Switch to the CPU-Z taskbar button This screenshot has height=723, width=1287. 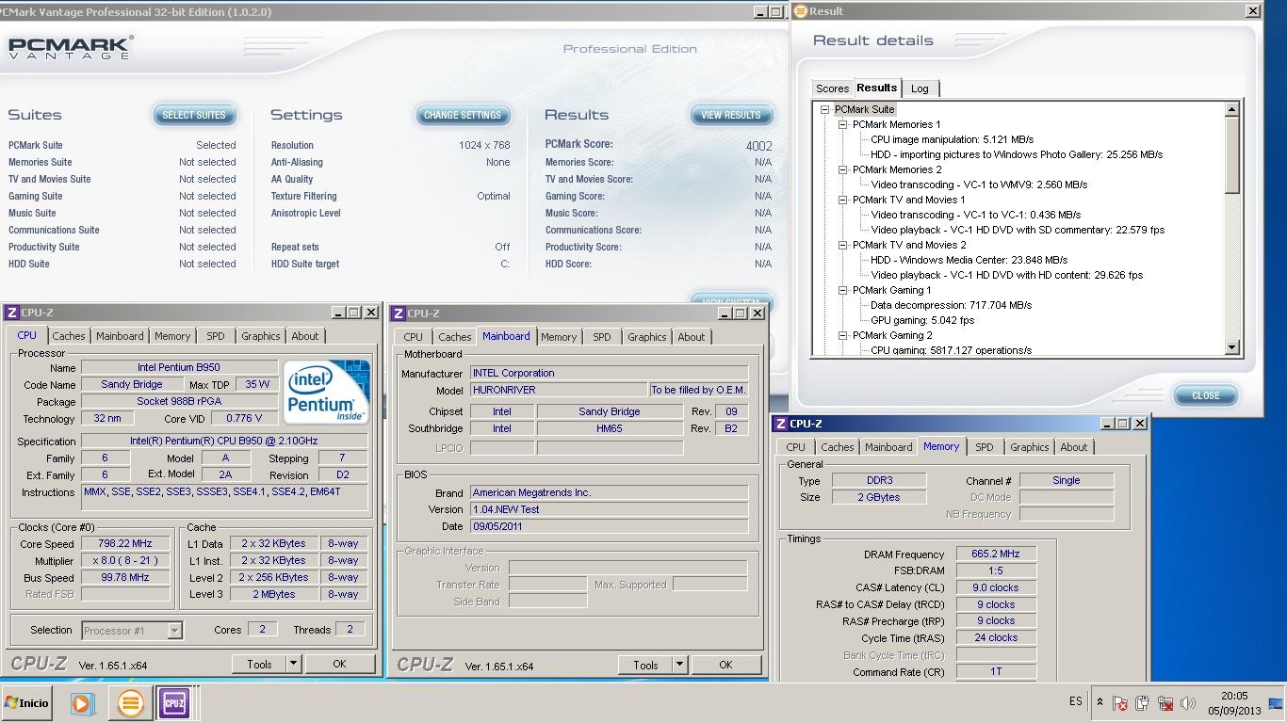pos(174,703)
